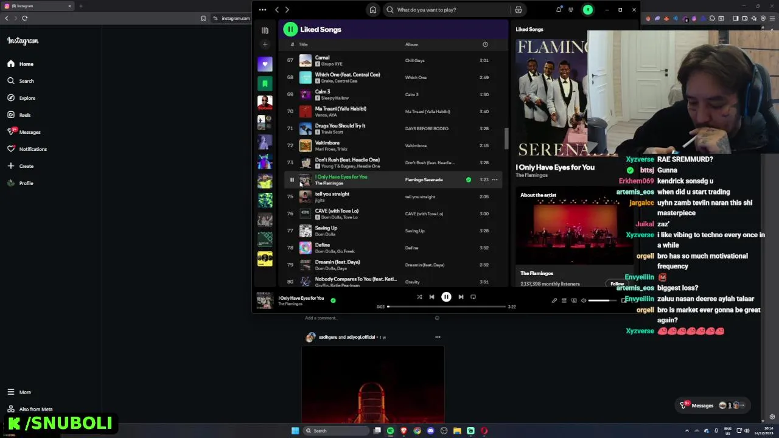Seek in the song progress bar
This screenshot has height=438, width=779.
[x=446, y=307]
